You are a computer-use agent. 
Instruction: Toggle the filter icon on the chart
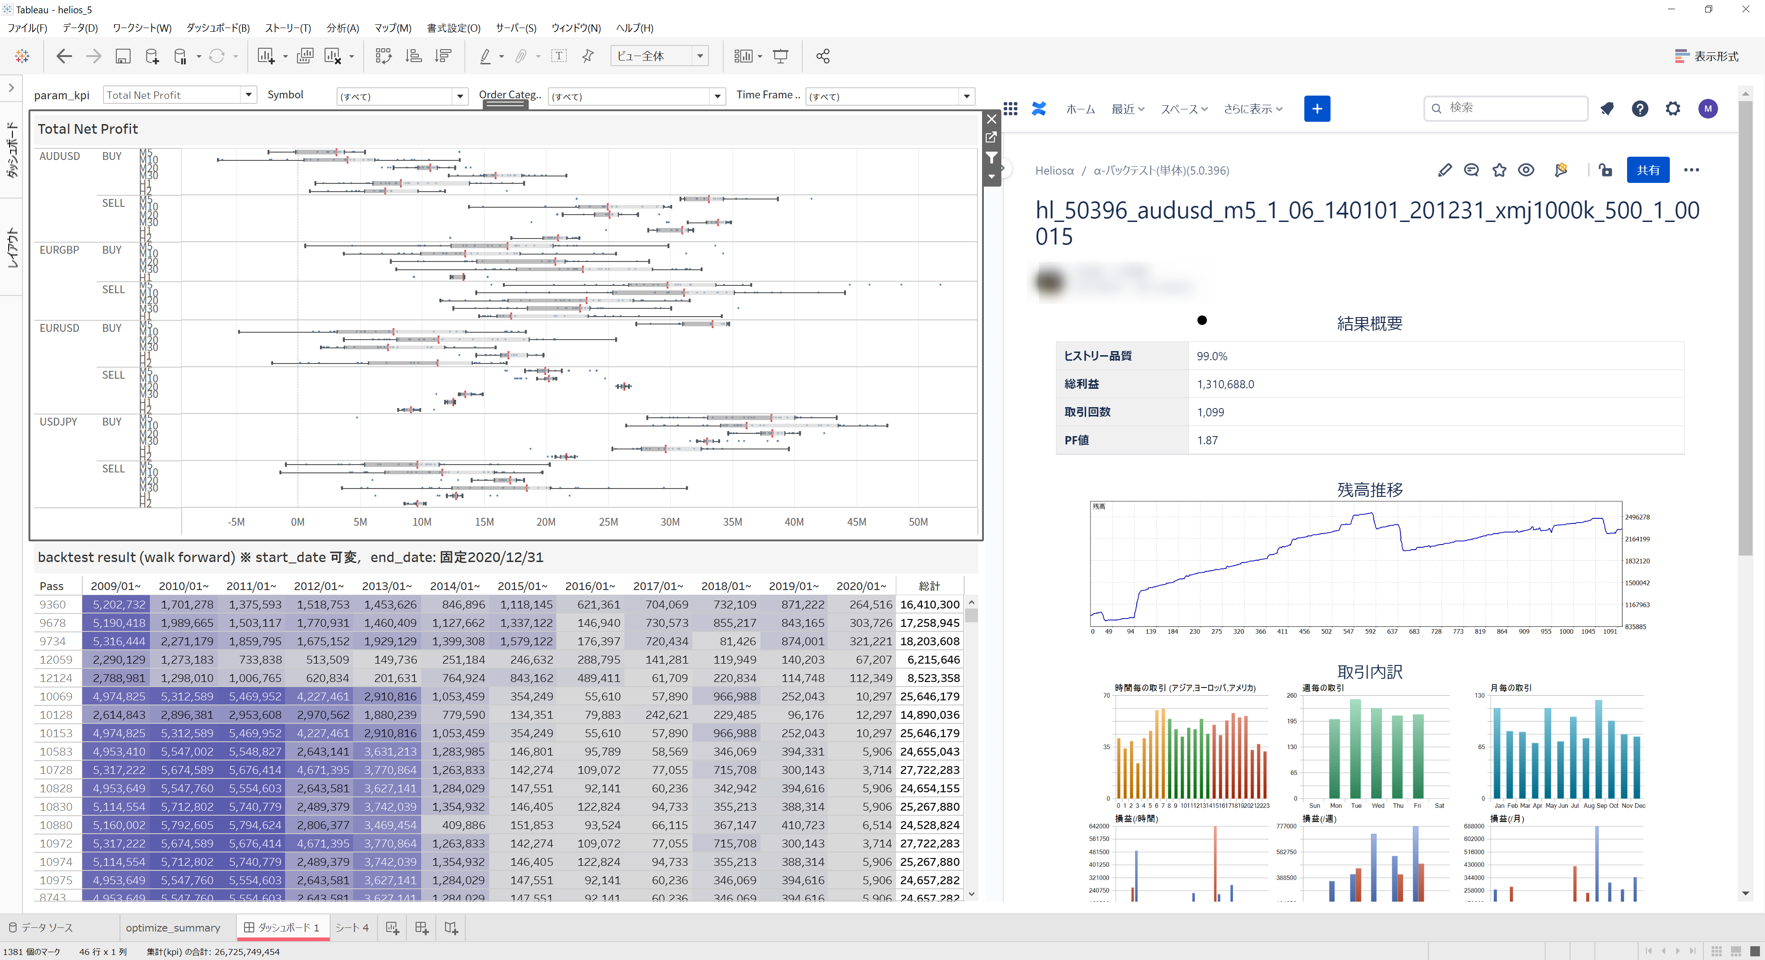[991, 158]
